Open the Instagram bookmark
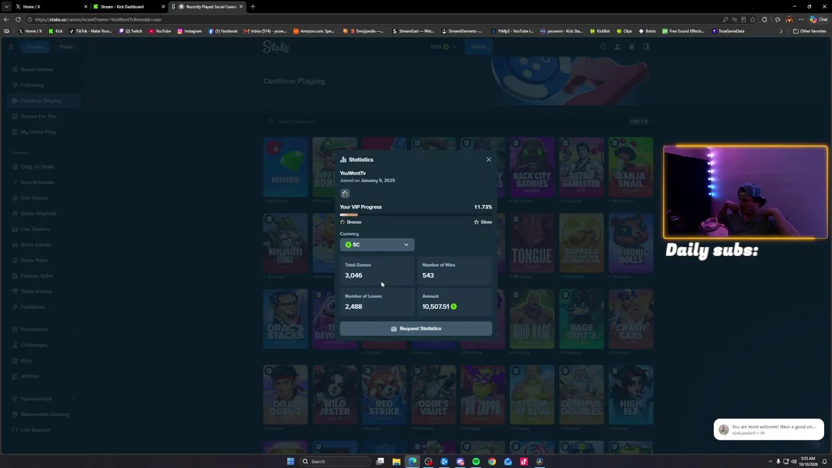Viewport: 832px width, 468px height. pyautogui.click(x=190, y=31)
